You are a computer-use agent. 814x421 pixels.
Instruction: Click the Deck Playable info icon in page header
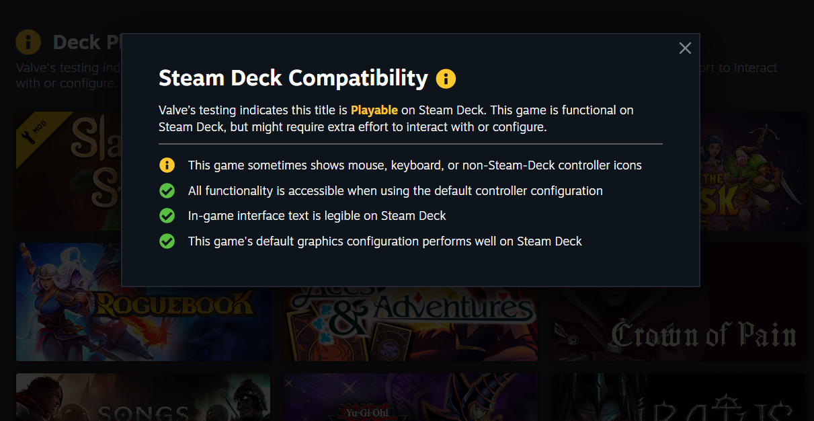(x=28, y=42)
